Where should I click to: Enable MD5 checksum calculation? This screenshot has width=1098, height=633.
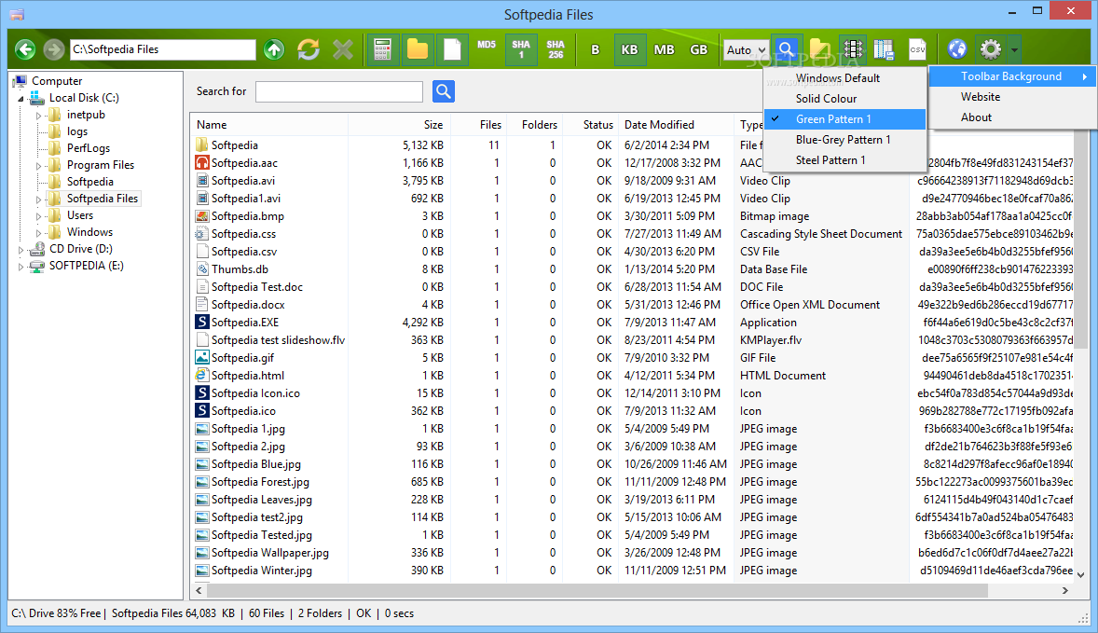point(487,45)
